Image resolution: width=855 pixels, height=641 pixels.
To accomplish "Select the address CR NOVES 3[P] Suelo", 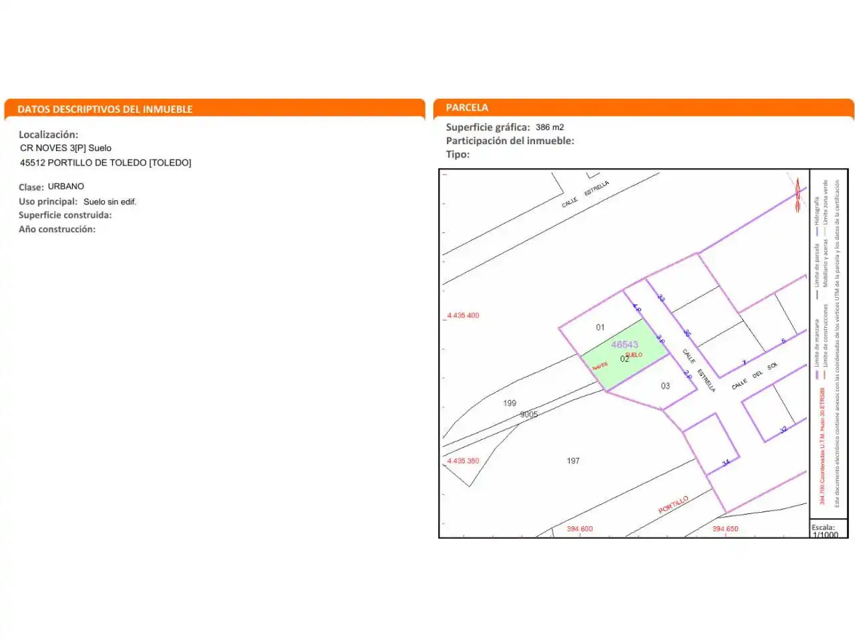I will (65, 148).
